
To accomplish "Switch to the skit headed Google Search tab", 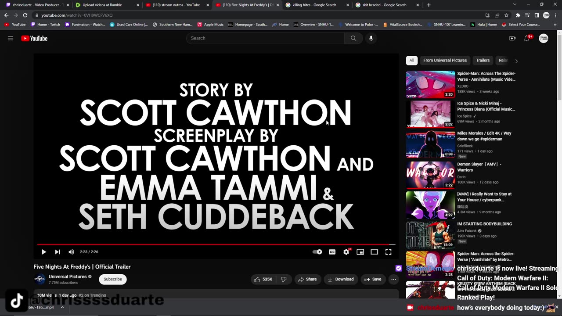I will click(x=387, y=5).
